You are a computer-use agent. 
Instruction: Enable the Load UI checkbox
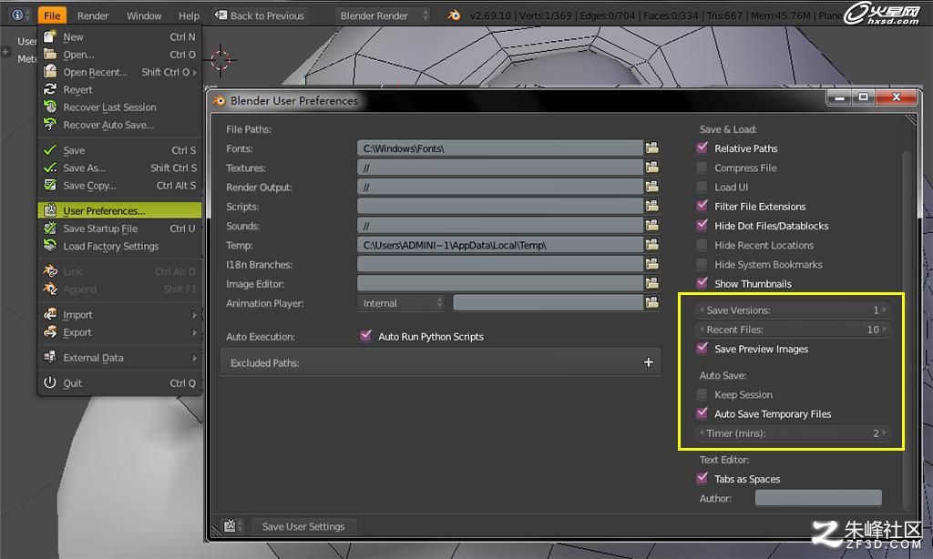coord(702,187)
